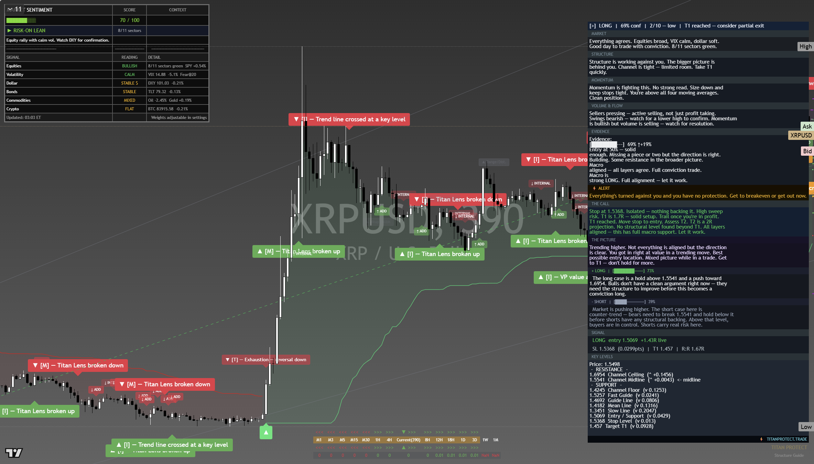Viewport: 814px width, 464px height.
Task: Select the M1 timeframe cell
Action: [319, 440]
